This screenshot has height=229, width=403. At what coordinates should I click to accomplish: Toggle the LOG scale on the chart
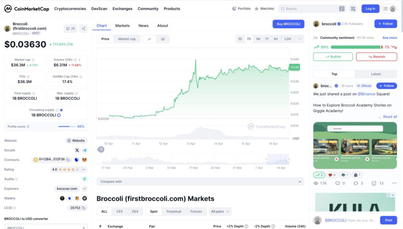coord(288,39)
